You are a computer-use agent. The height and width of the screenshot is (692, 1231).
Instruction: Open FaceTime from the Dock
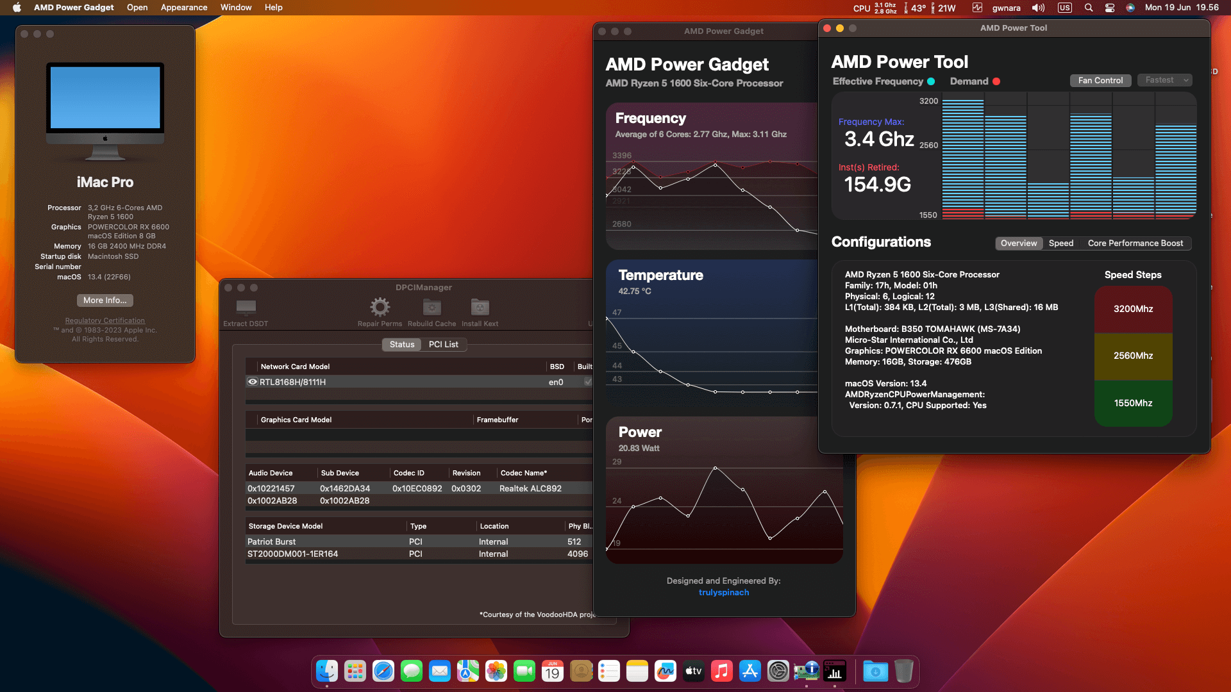tap(524, 671)
